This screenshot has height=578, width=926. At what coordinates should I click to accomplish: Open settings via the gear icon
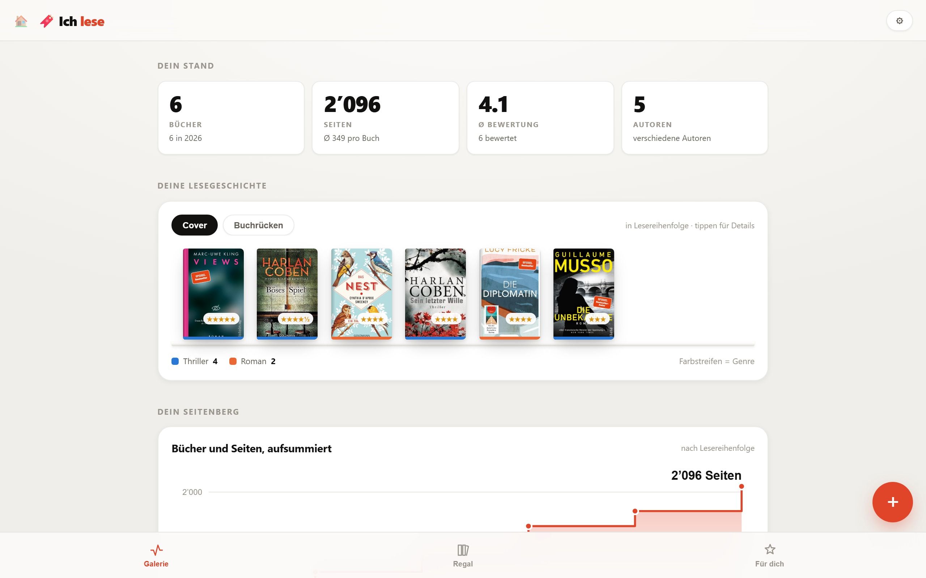(899, 21)
